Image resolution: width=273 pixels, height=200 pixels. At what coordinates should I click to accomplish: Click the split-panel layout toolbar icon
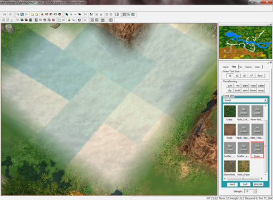tap(117, 14)
